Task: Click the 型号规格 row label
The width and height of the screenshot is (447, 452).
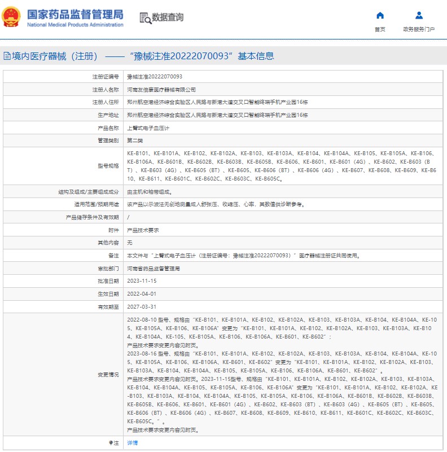Action: [108, 166]
